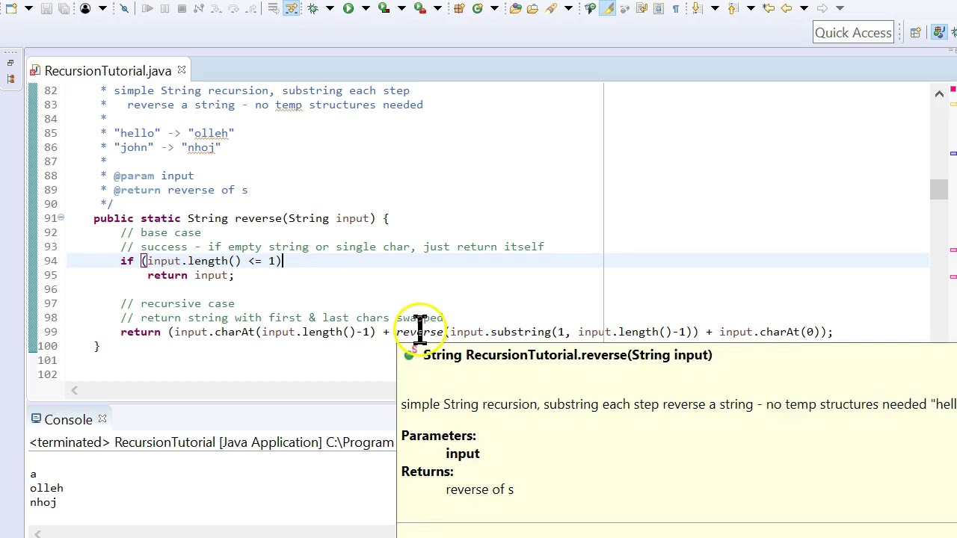957x538 pixels.
Task: Toggle Show Whitespace Characters pilcrow
Action: click(676, 8)
